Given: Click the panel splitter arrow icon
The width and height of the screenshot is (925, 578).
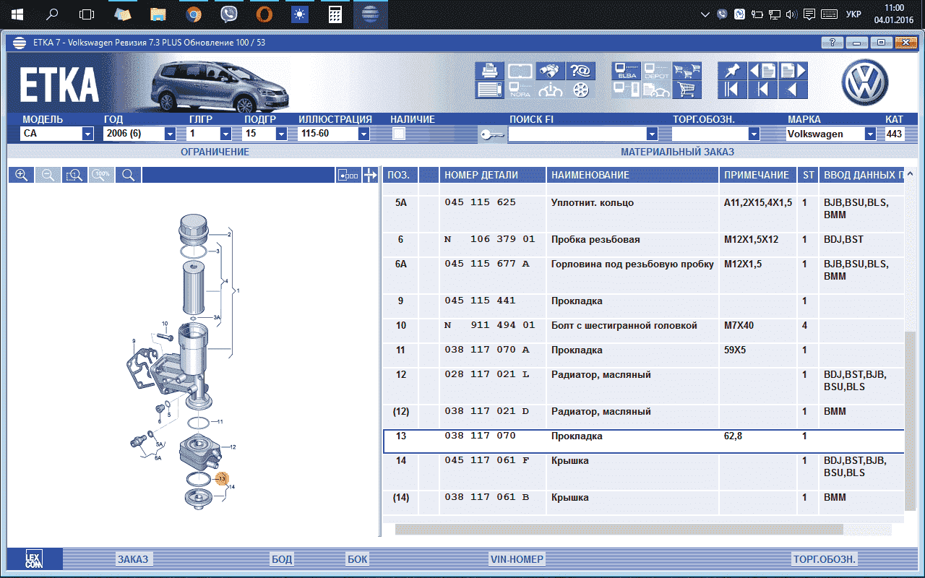Looking at the screenshot, I should tap(370, 175).
